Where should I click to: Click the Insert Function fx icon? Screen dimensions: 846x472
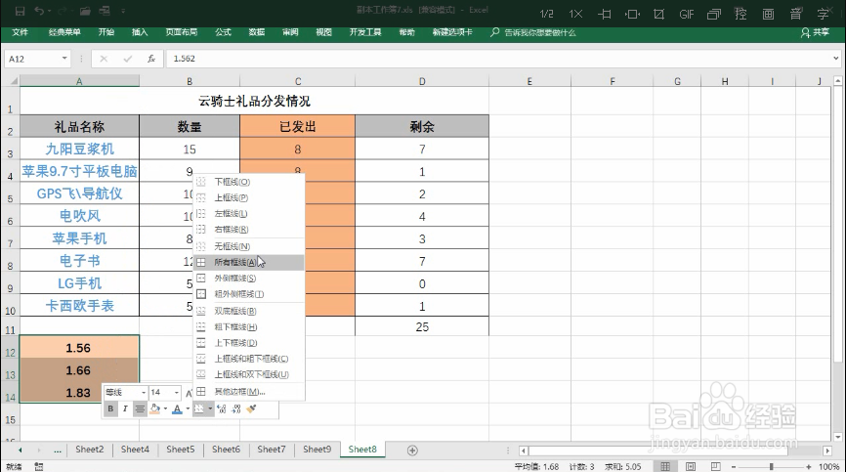[151, 59]
